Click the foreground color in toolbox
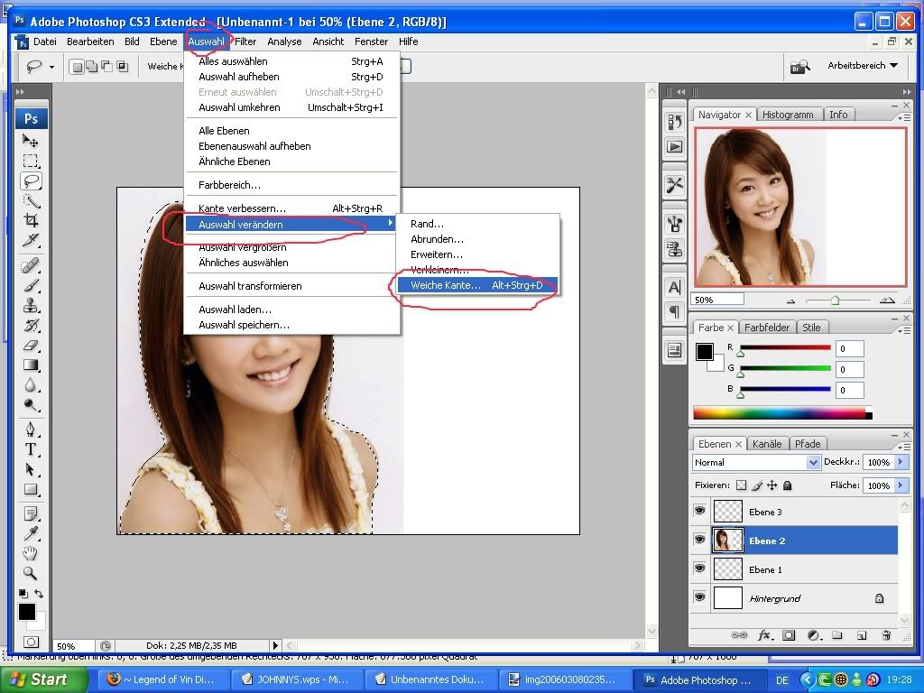 click(26, 611)
